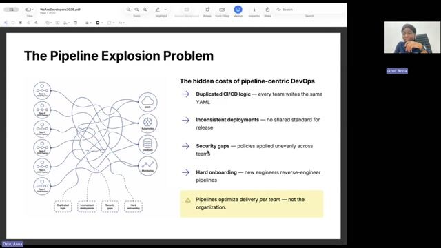Select the Text Selection markup tool
This screenshot has width=441, height=248.
[6, 23]
